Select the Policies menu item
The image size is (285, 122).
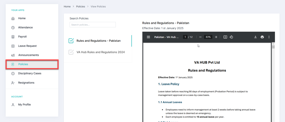pos(32,64)
